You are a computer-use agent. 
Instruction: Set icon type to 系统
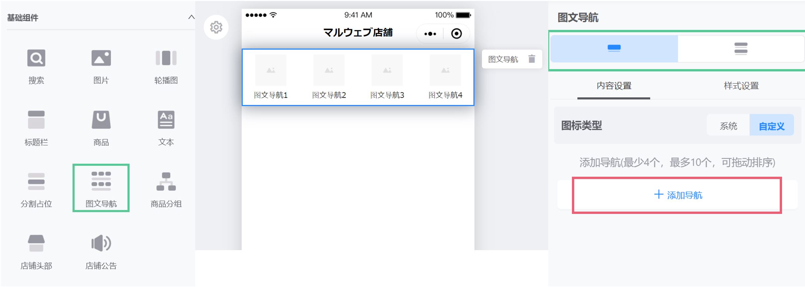point(728,126)
